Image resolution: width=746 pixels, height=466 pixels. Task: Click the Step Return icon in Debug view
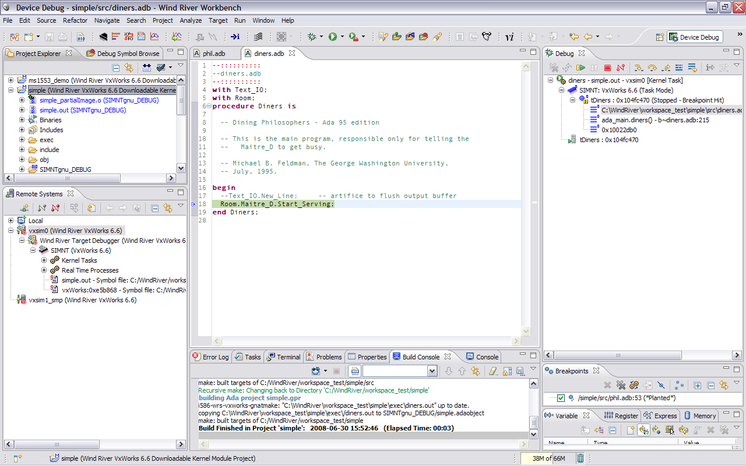coord(666,68)
